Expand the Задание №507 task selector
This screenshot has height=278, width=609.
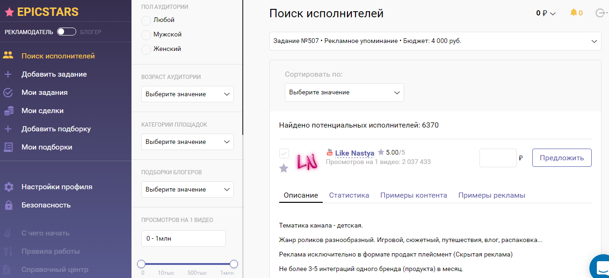[435, 41]
